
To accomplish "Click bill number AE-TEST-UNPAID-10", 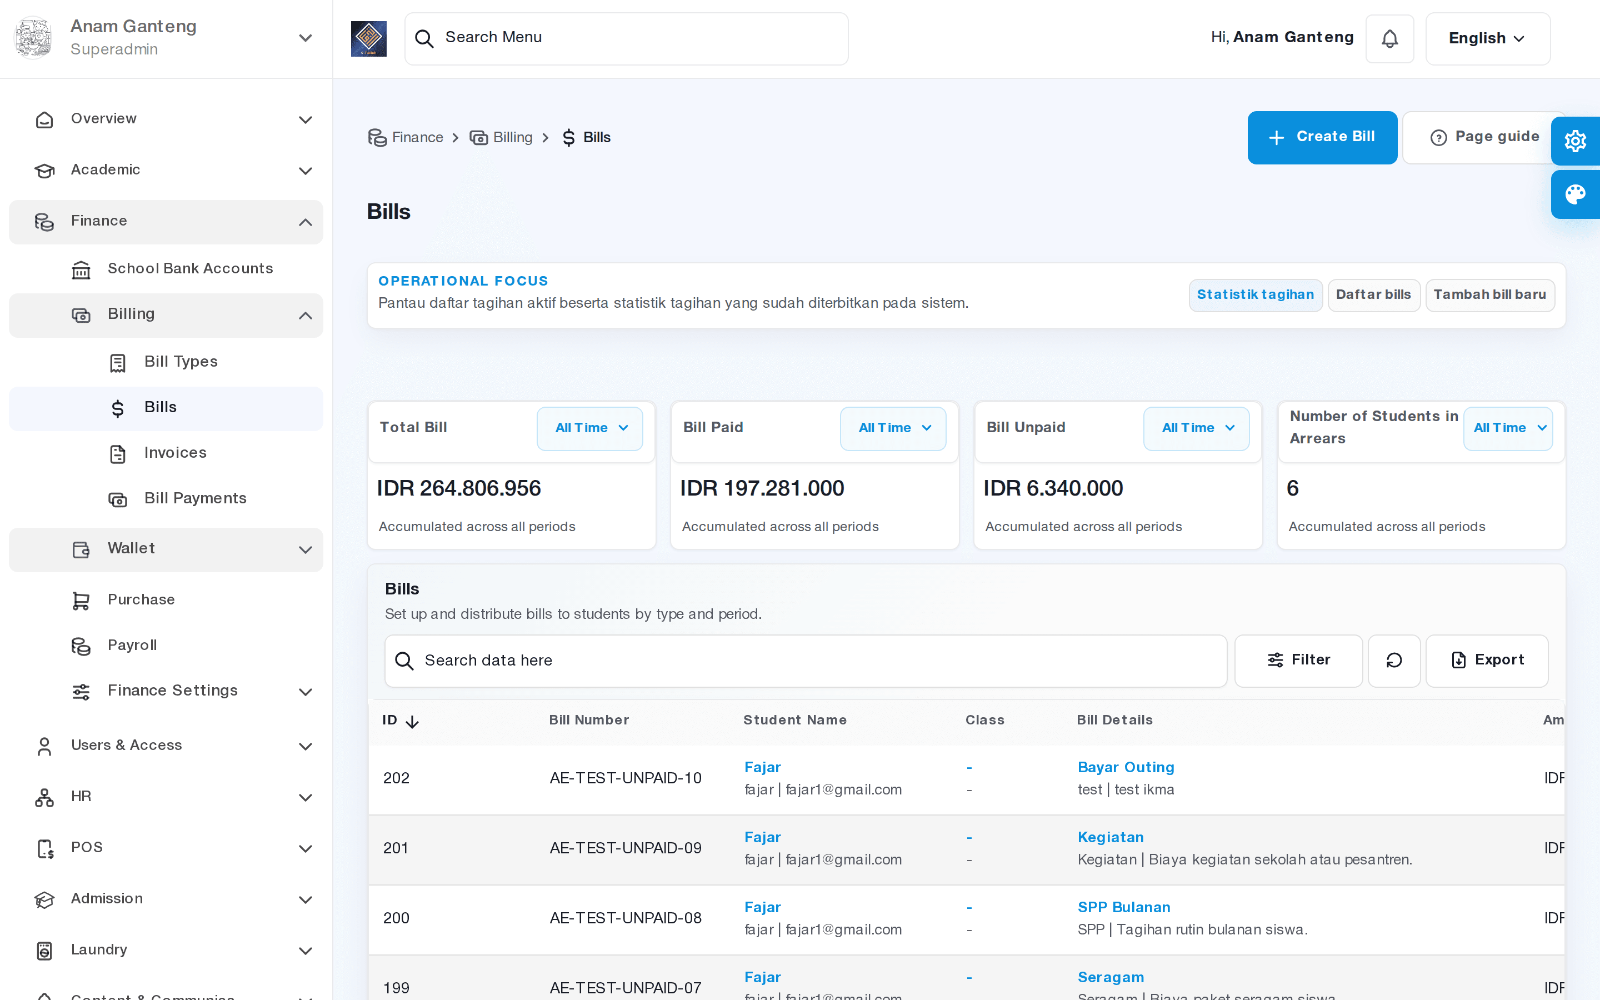I will pos(625,778).
